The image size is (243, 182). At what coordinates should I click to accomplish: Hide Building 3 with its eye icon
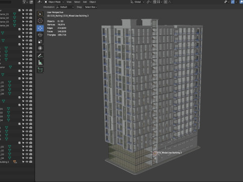pos(27,162)
